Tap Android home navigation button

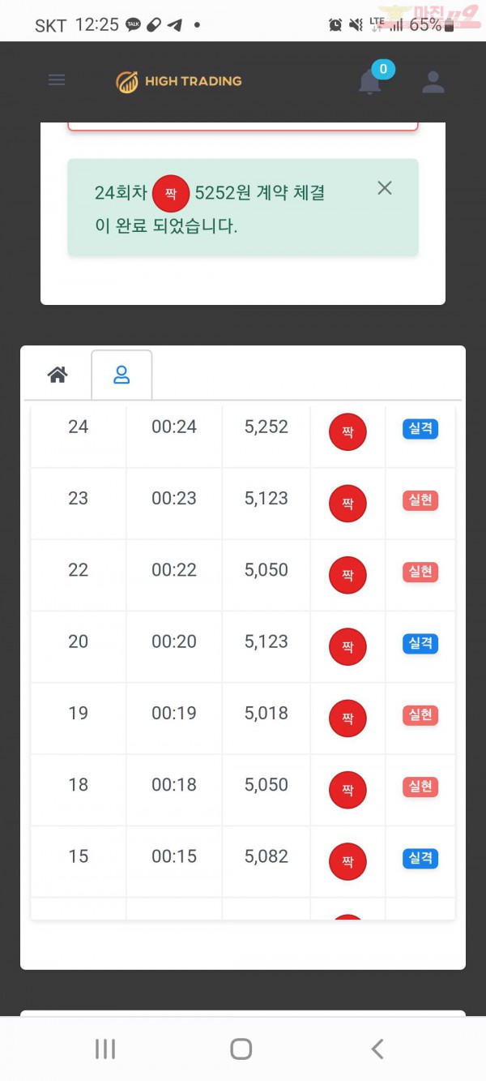(x=241, y=1049)
